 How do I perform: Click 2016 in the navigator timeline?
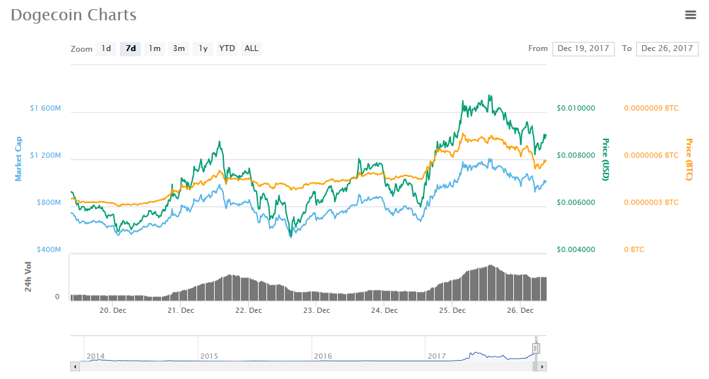(323, 356)
